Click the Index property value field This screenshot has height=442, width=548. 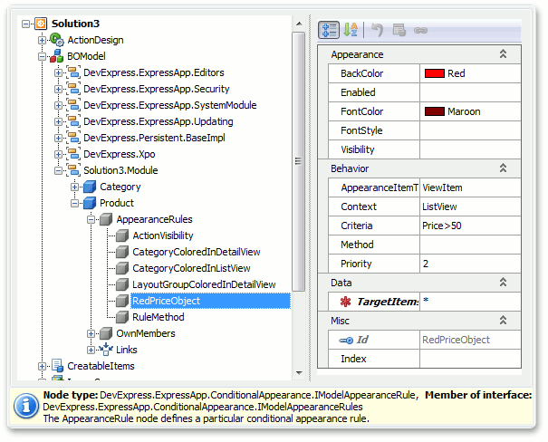click(x=470, y=359)
